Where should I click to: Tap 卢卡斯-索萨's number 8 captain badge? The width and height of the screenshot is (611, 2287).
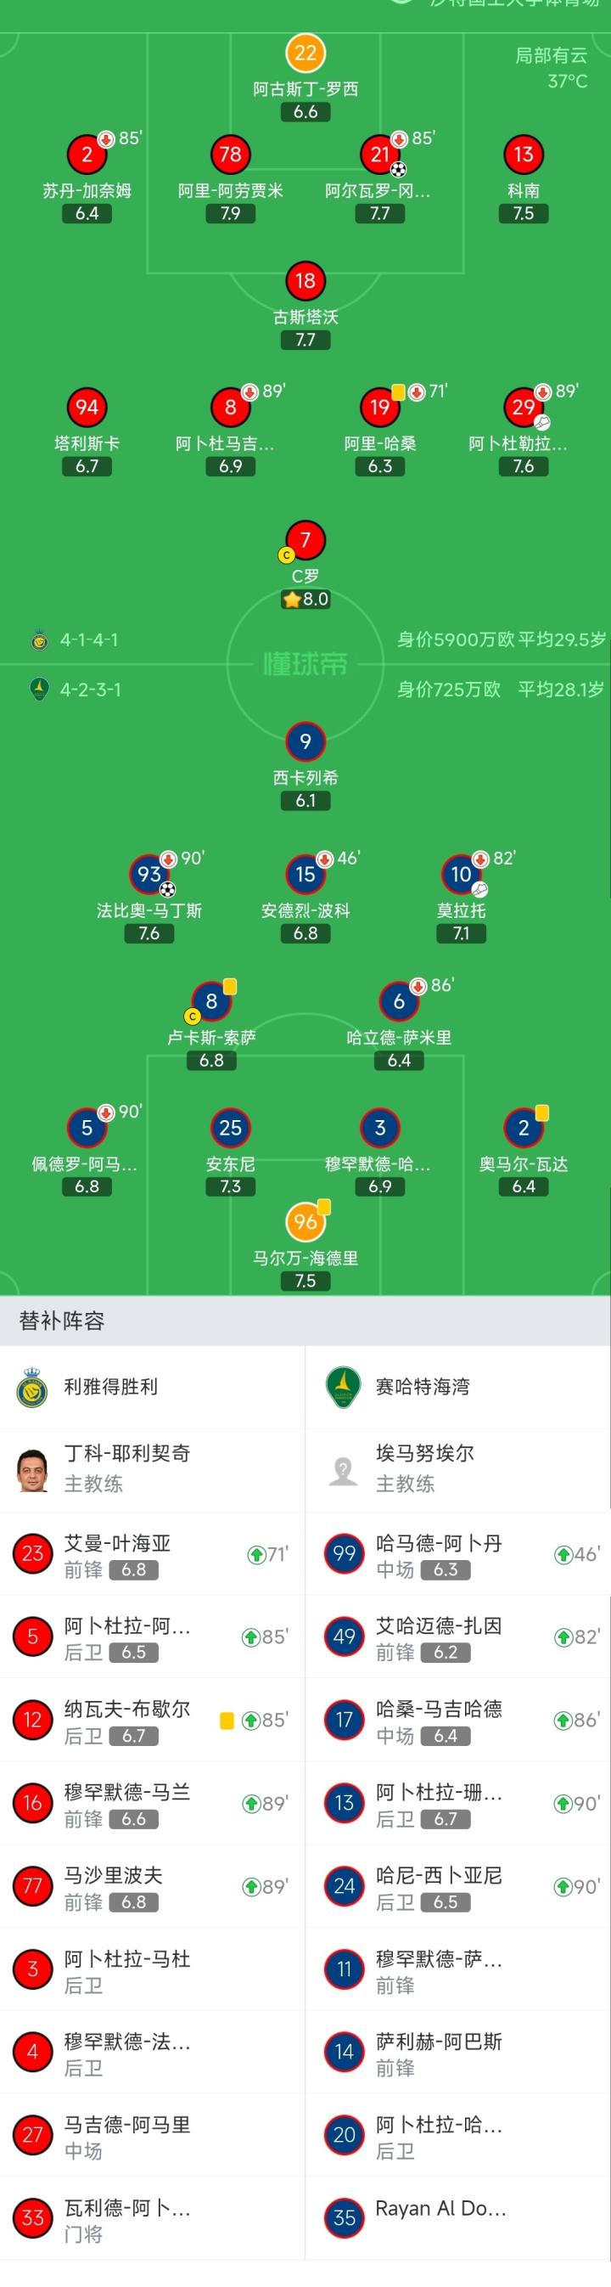coord(211,1001)
